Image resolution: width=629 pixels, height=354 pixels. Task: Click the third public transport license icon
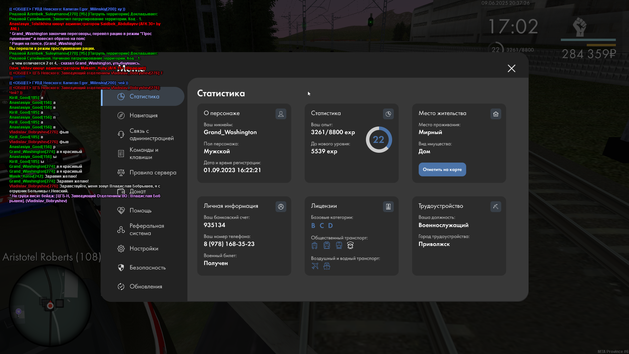coord(339,246)
